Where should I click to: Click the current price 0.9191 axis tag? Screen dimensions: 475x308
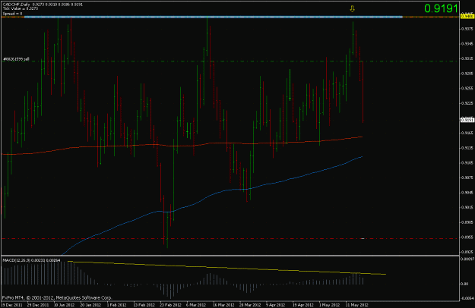tap(467, 120)
